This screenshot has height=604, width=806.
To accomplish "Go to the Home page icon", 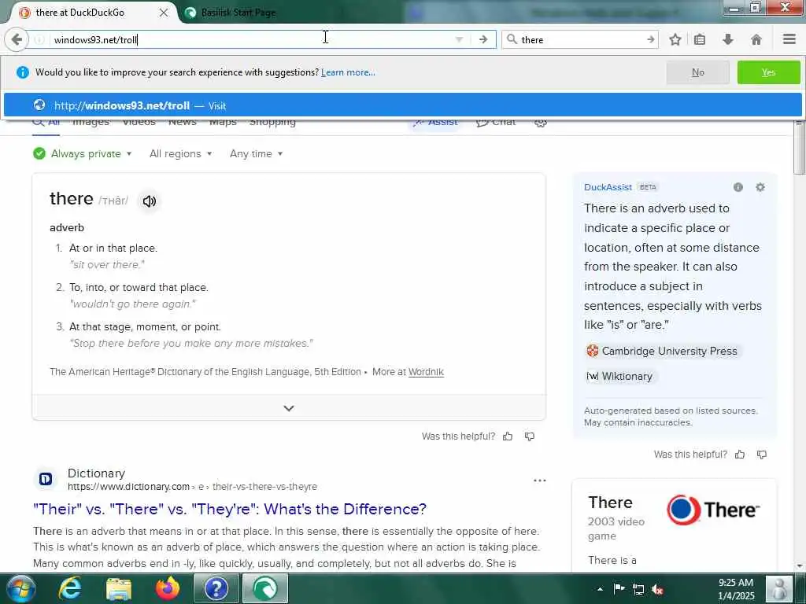I will tap(756, 39).
